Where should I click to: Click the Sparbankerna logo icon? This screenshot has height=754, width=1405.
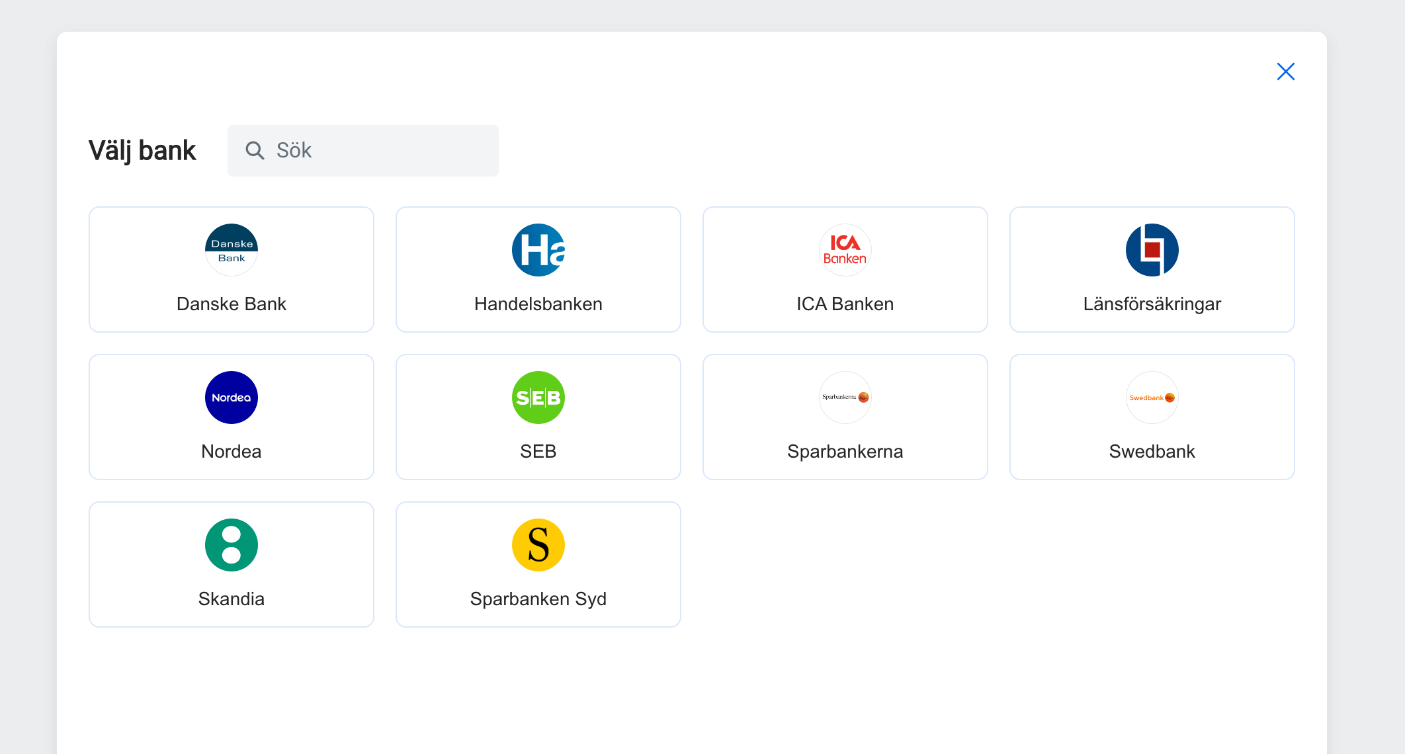(x=845, y=398)
